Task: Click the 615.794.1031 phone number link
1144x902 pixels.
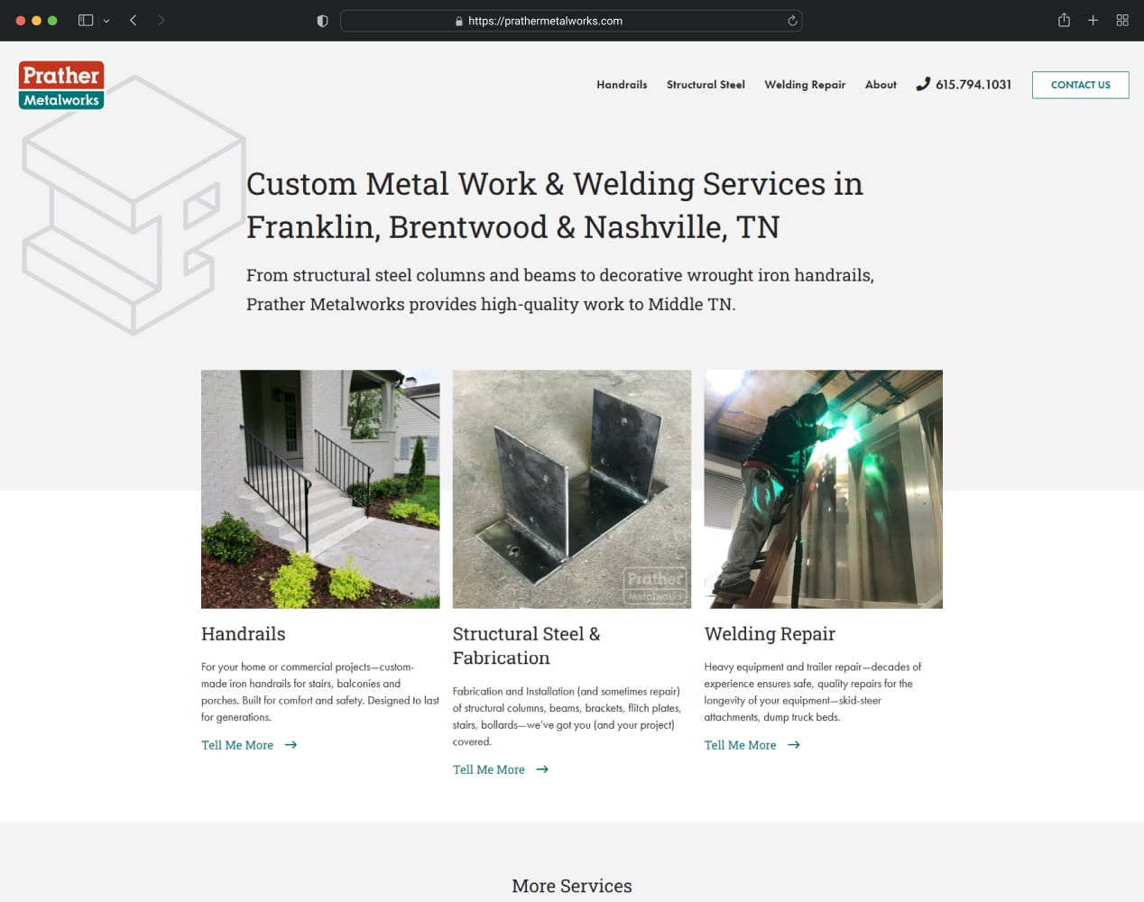Action: pyautogui.click(x=964, y=84)
